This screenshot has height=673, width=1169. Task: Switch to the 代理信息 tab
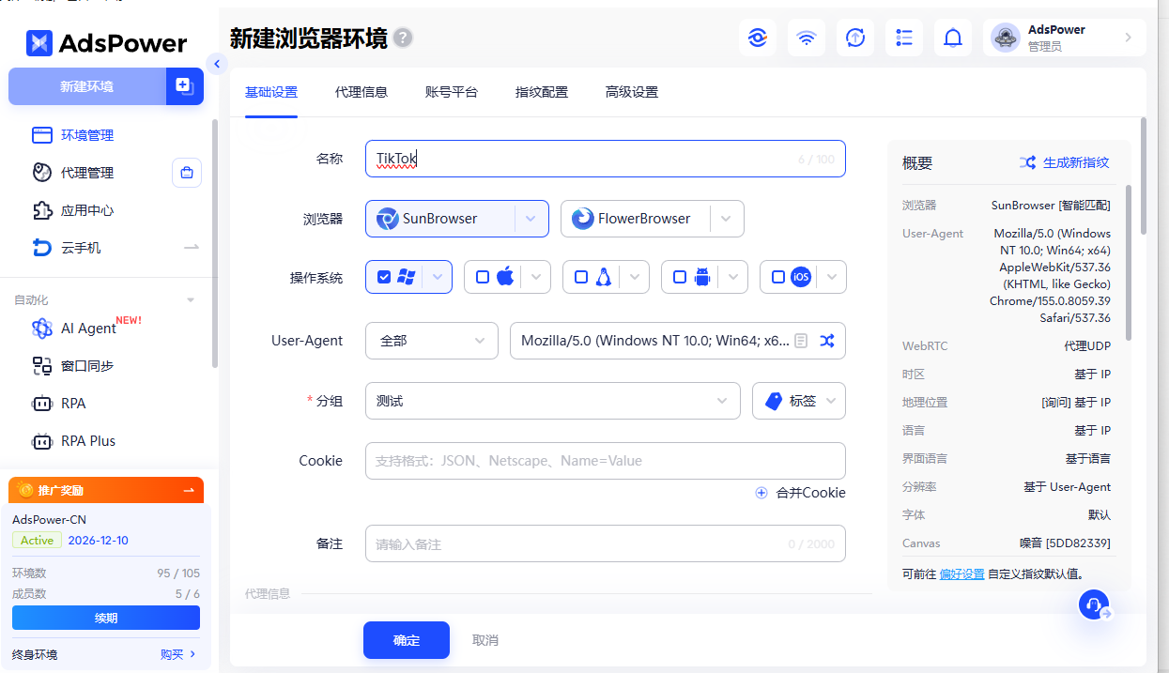tap(361, 92)
